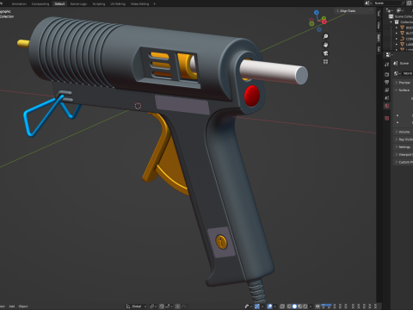Click the red X axis on navigation gizmo

pyautogui.click(x=324, y=22)
